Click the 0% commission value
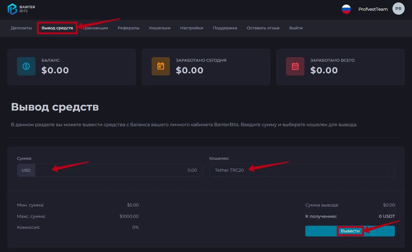Screen dimensions: 412x252 (135, 227)
